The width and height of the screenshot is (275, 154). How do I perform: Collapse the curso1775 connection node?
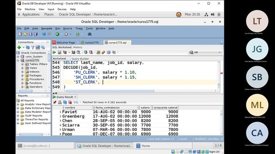(18, 60)
